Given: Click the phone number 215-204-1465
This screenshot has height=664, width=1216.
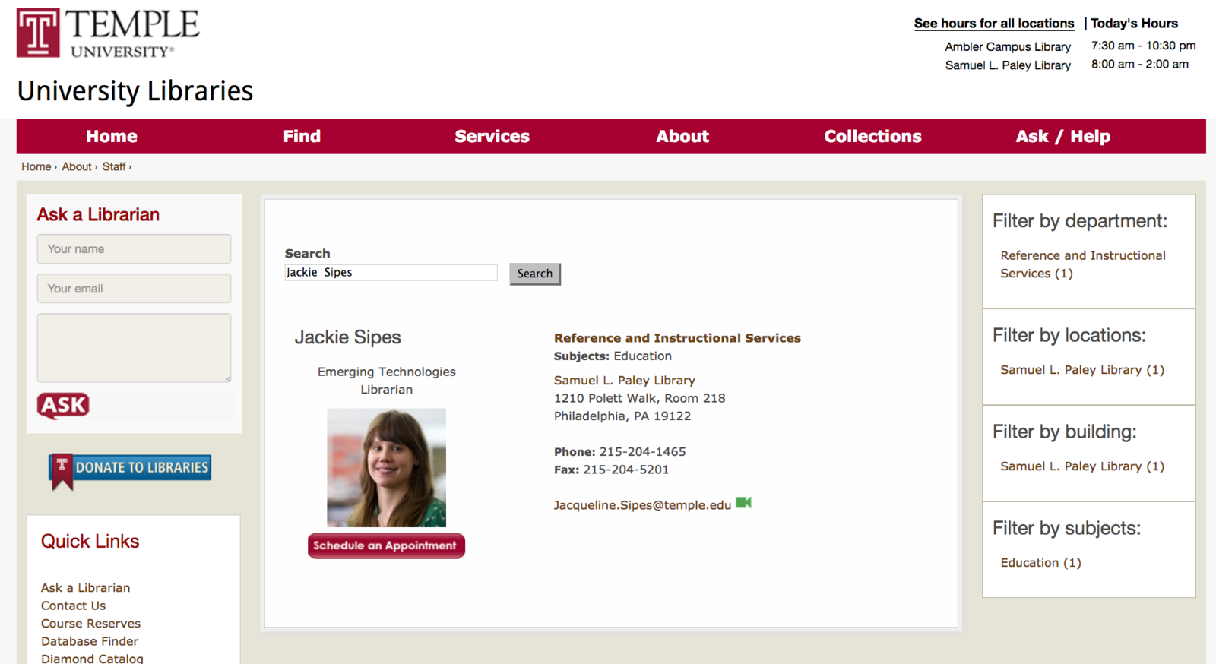Looking at the screenshot, I should click(x=642, y=452).
